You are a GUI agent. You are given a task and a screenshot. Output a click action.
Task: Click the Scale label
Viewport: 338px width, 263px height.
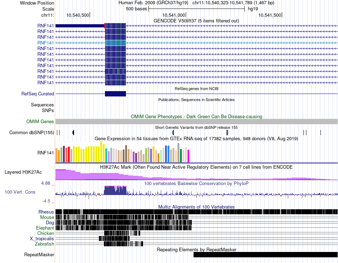pyautogui.click(x=48, y=9)
